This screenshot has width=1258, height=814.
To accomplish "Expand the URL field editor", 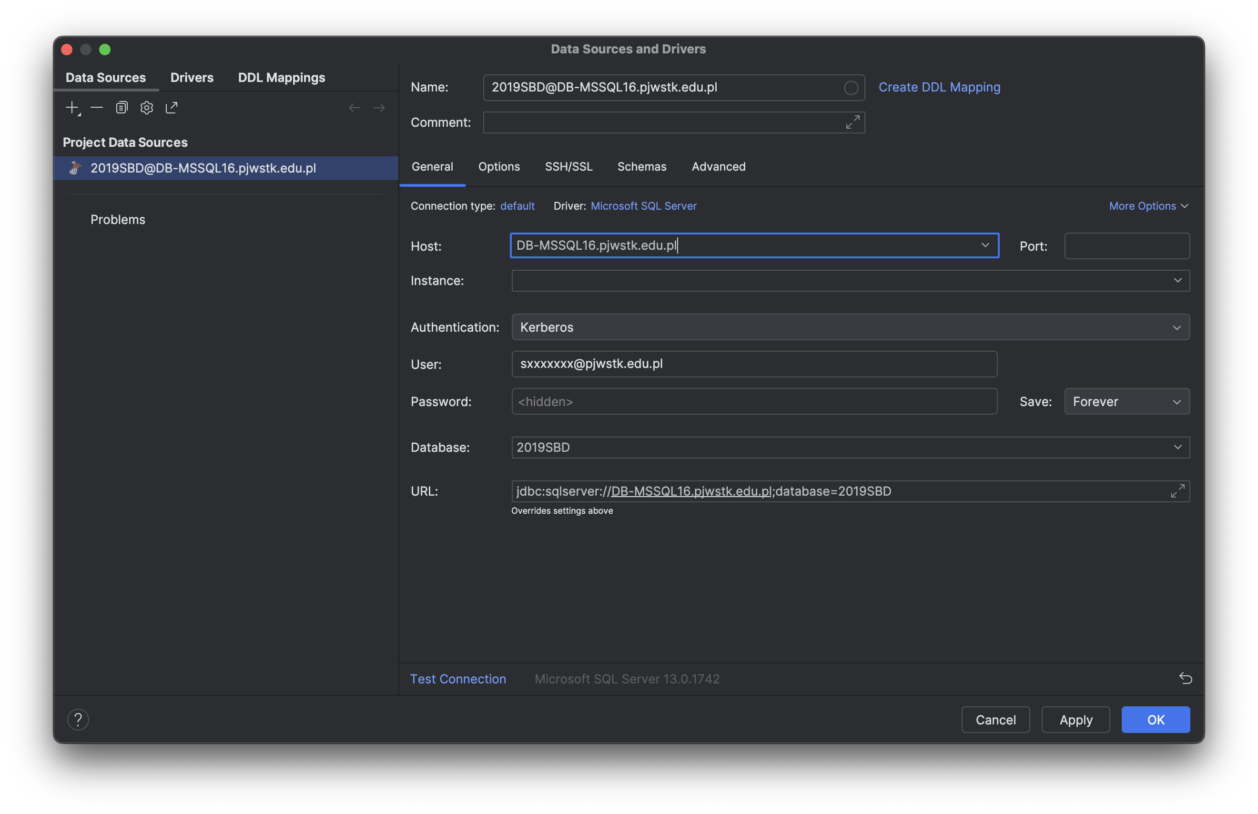I will click(1177, 491).
